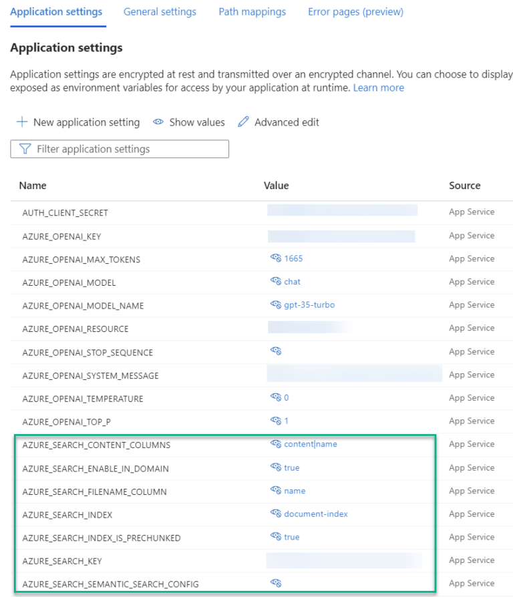Screen dimensions: 513x597
Task: Click the glasses icon beside AZURE_OPENAI_TOP_P
Action: (275, 421)
